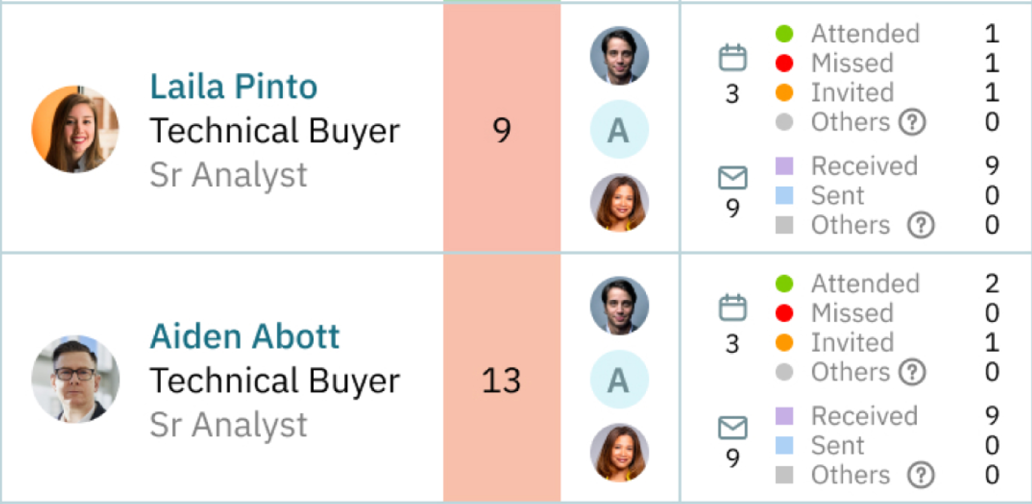Click help icon beside Laila's email Others
This screenshot has height=504, width=1032.
click(x=921, y=225)
